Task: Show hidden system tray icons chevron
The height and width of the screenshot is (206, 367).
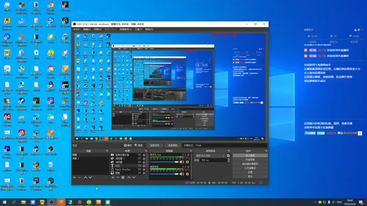Action: pyautogui.click(x=315, y=202)
